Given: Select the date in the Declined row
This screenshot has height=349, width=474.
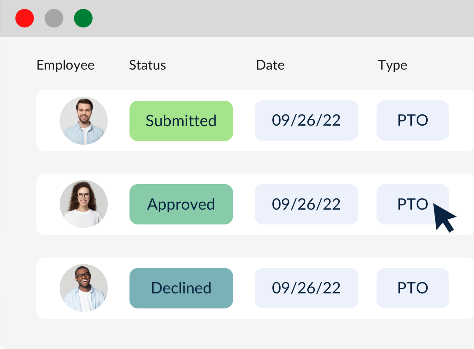Looking at the screenshot, I should tap(306, 288).
